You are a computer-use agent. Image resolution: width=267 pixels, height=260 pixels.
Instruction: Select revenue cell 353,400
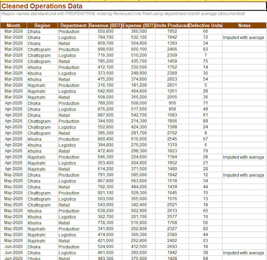(x=105, y=163)
